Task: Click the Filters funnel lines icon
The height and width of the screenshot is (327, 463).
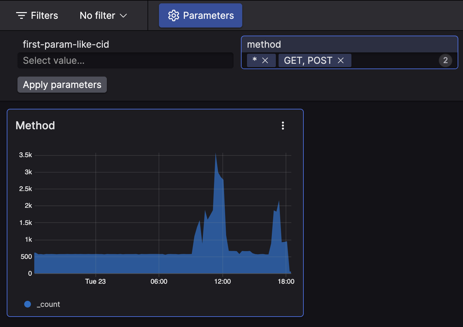Action: [x=22, y=15]
